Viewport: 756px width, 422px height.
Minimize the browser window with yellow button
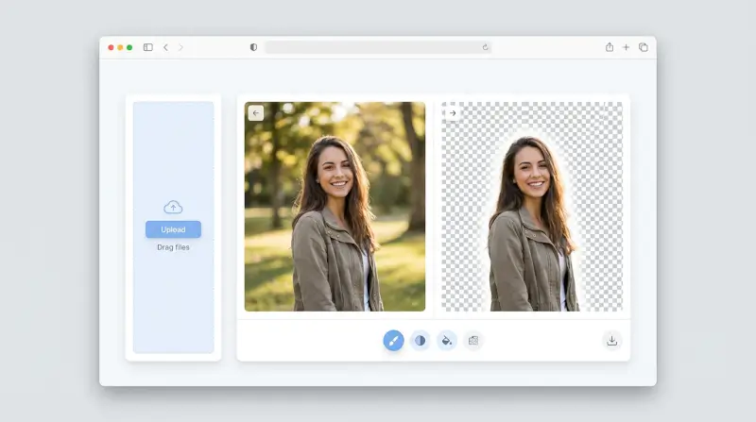tap(120, 47)
